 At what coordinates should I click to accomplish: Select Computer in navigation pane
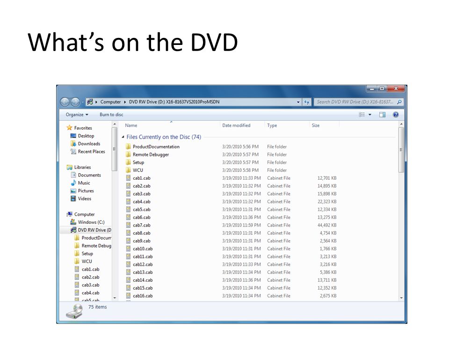(x=84, y=214)
